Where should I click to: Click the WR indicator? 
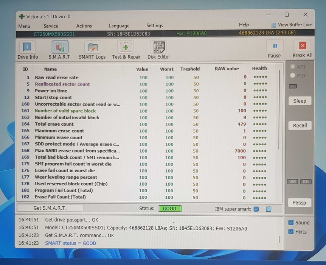tap(292, 181)
